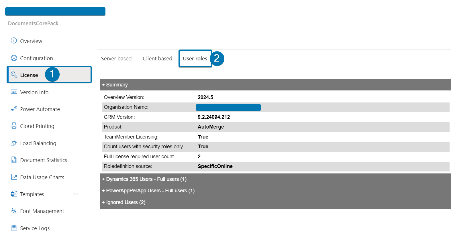Click the Power Automate flow icon
Viewport: 451px width, 241px height.
pos(14,109)
